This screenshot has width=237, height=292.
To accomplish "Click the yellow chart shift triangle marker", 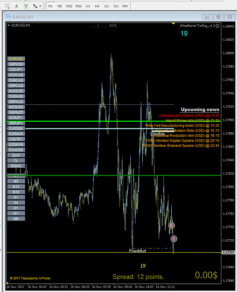I will click(174, 23).
